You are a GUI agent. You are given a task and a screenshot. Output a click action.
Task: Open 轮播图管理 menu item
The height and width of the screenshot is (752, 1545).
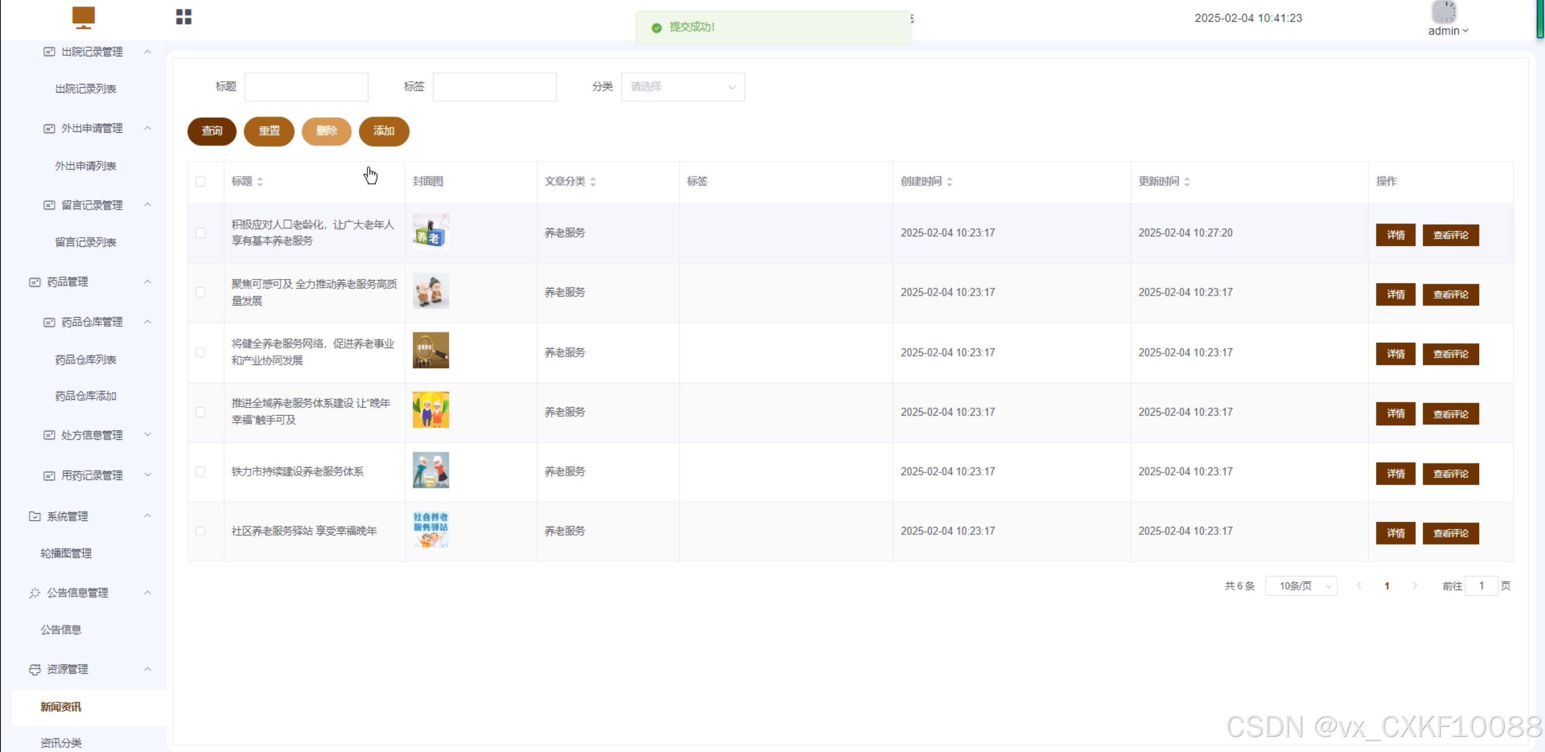(x=66, y=553)
